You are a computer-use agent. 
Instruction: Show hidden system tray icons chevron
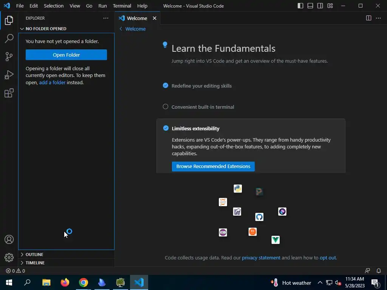coord(320,282)
